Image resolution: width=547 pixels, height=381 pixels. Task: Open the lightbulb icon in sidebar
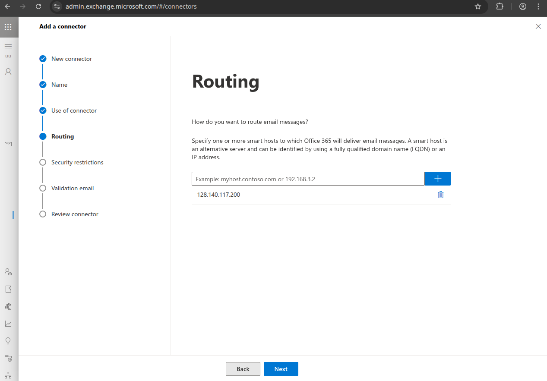point(8,341)
